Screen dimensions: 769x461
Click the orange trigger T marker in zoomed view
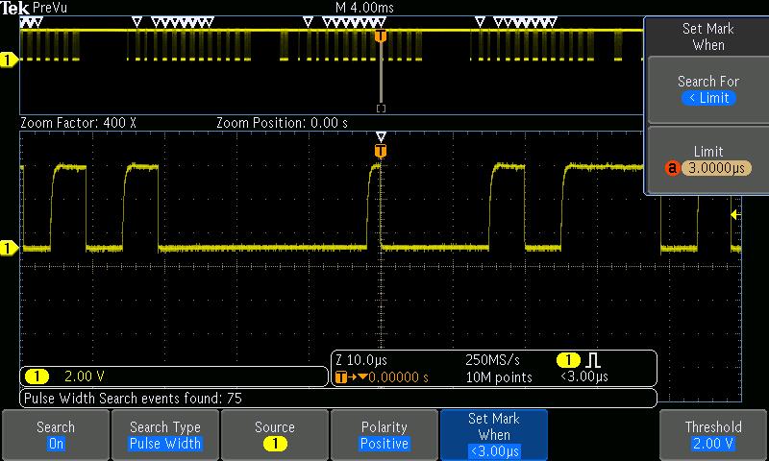(x=381, y=152)
